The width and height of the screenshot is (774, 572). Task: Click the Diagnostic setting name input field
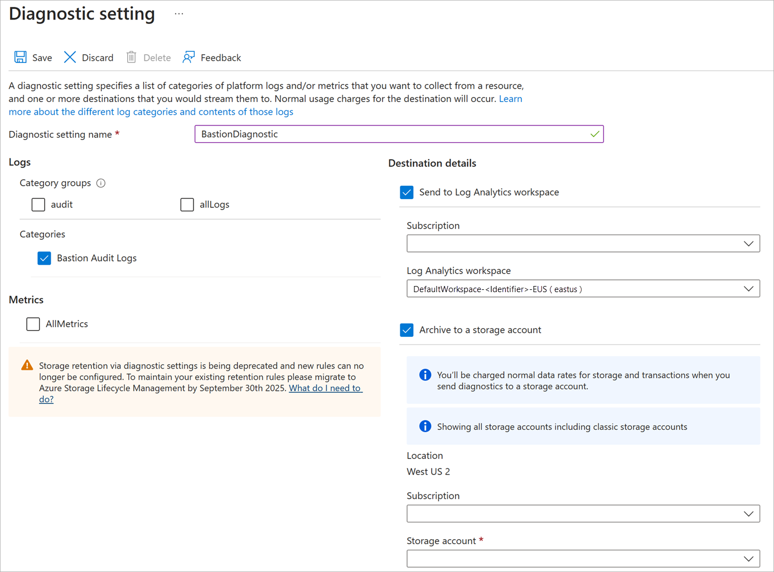399,134
